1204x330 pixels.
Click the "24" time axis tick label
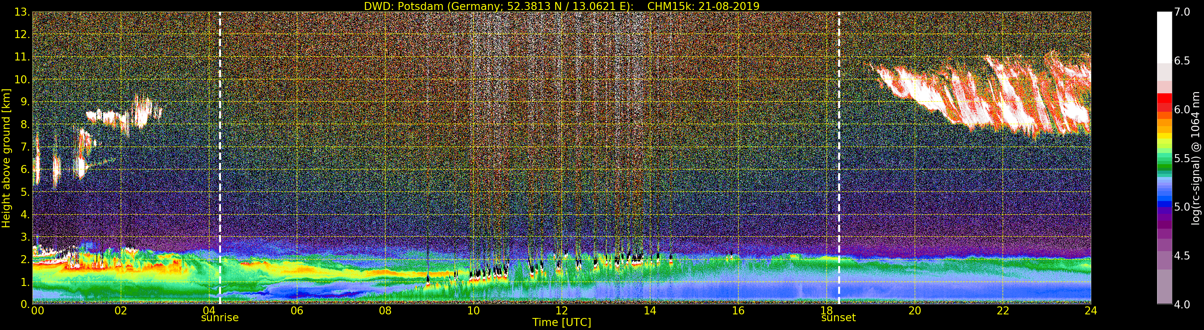[1091, 311]
